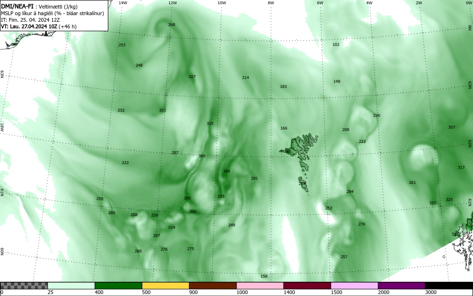Click the '6W' longitude label
This screenshot has width=473, height=296.
click(x=320, y=3)
